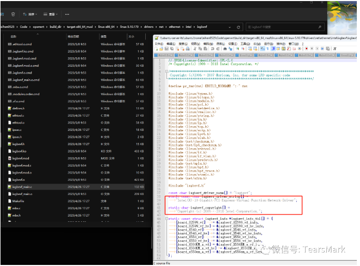The height and width of the screenshot is (266, 360).
Task: Toggle file monitoring eye icon
Action: coord(299,48)
